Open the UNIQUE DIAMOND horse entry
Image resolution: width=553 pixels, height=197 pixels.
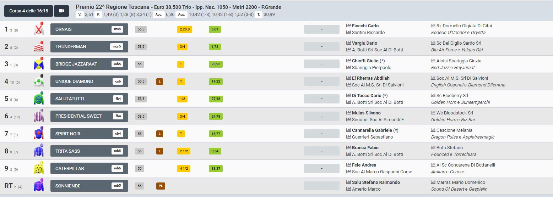click(x=89, y=81)
